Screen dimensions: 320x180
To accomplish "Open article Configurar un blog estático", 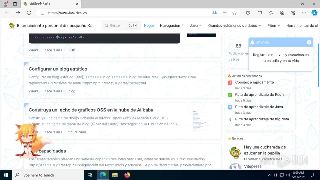I will click(58, 69).
